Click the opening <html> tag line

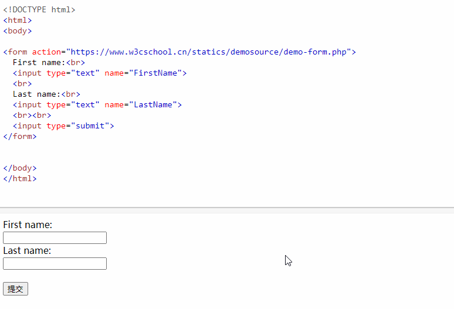(x=18, y=21)
